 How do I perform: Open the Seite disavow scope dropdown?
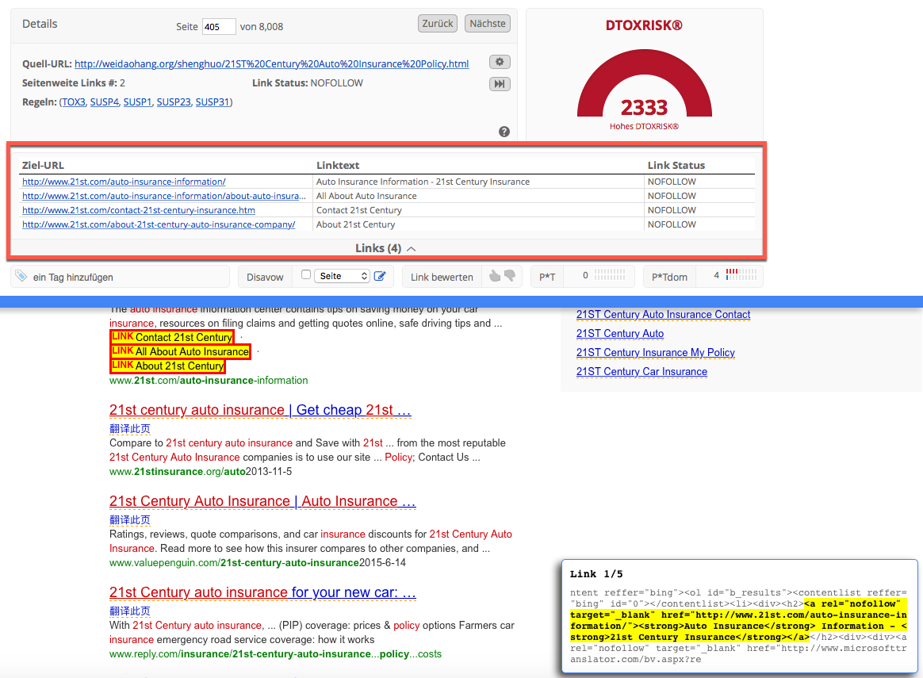pyautogui.click(x=342, y=276)
